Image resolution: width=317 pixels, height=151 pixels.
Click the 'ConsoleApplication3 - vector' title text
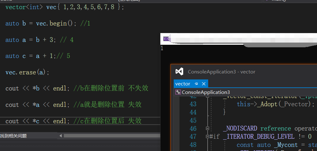point(221,72)
